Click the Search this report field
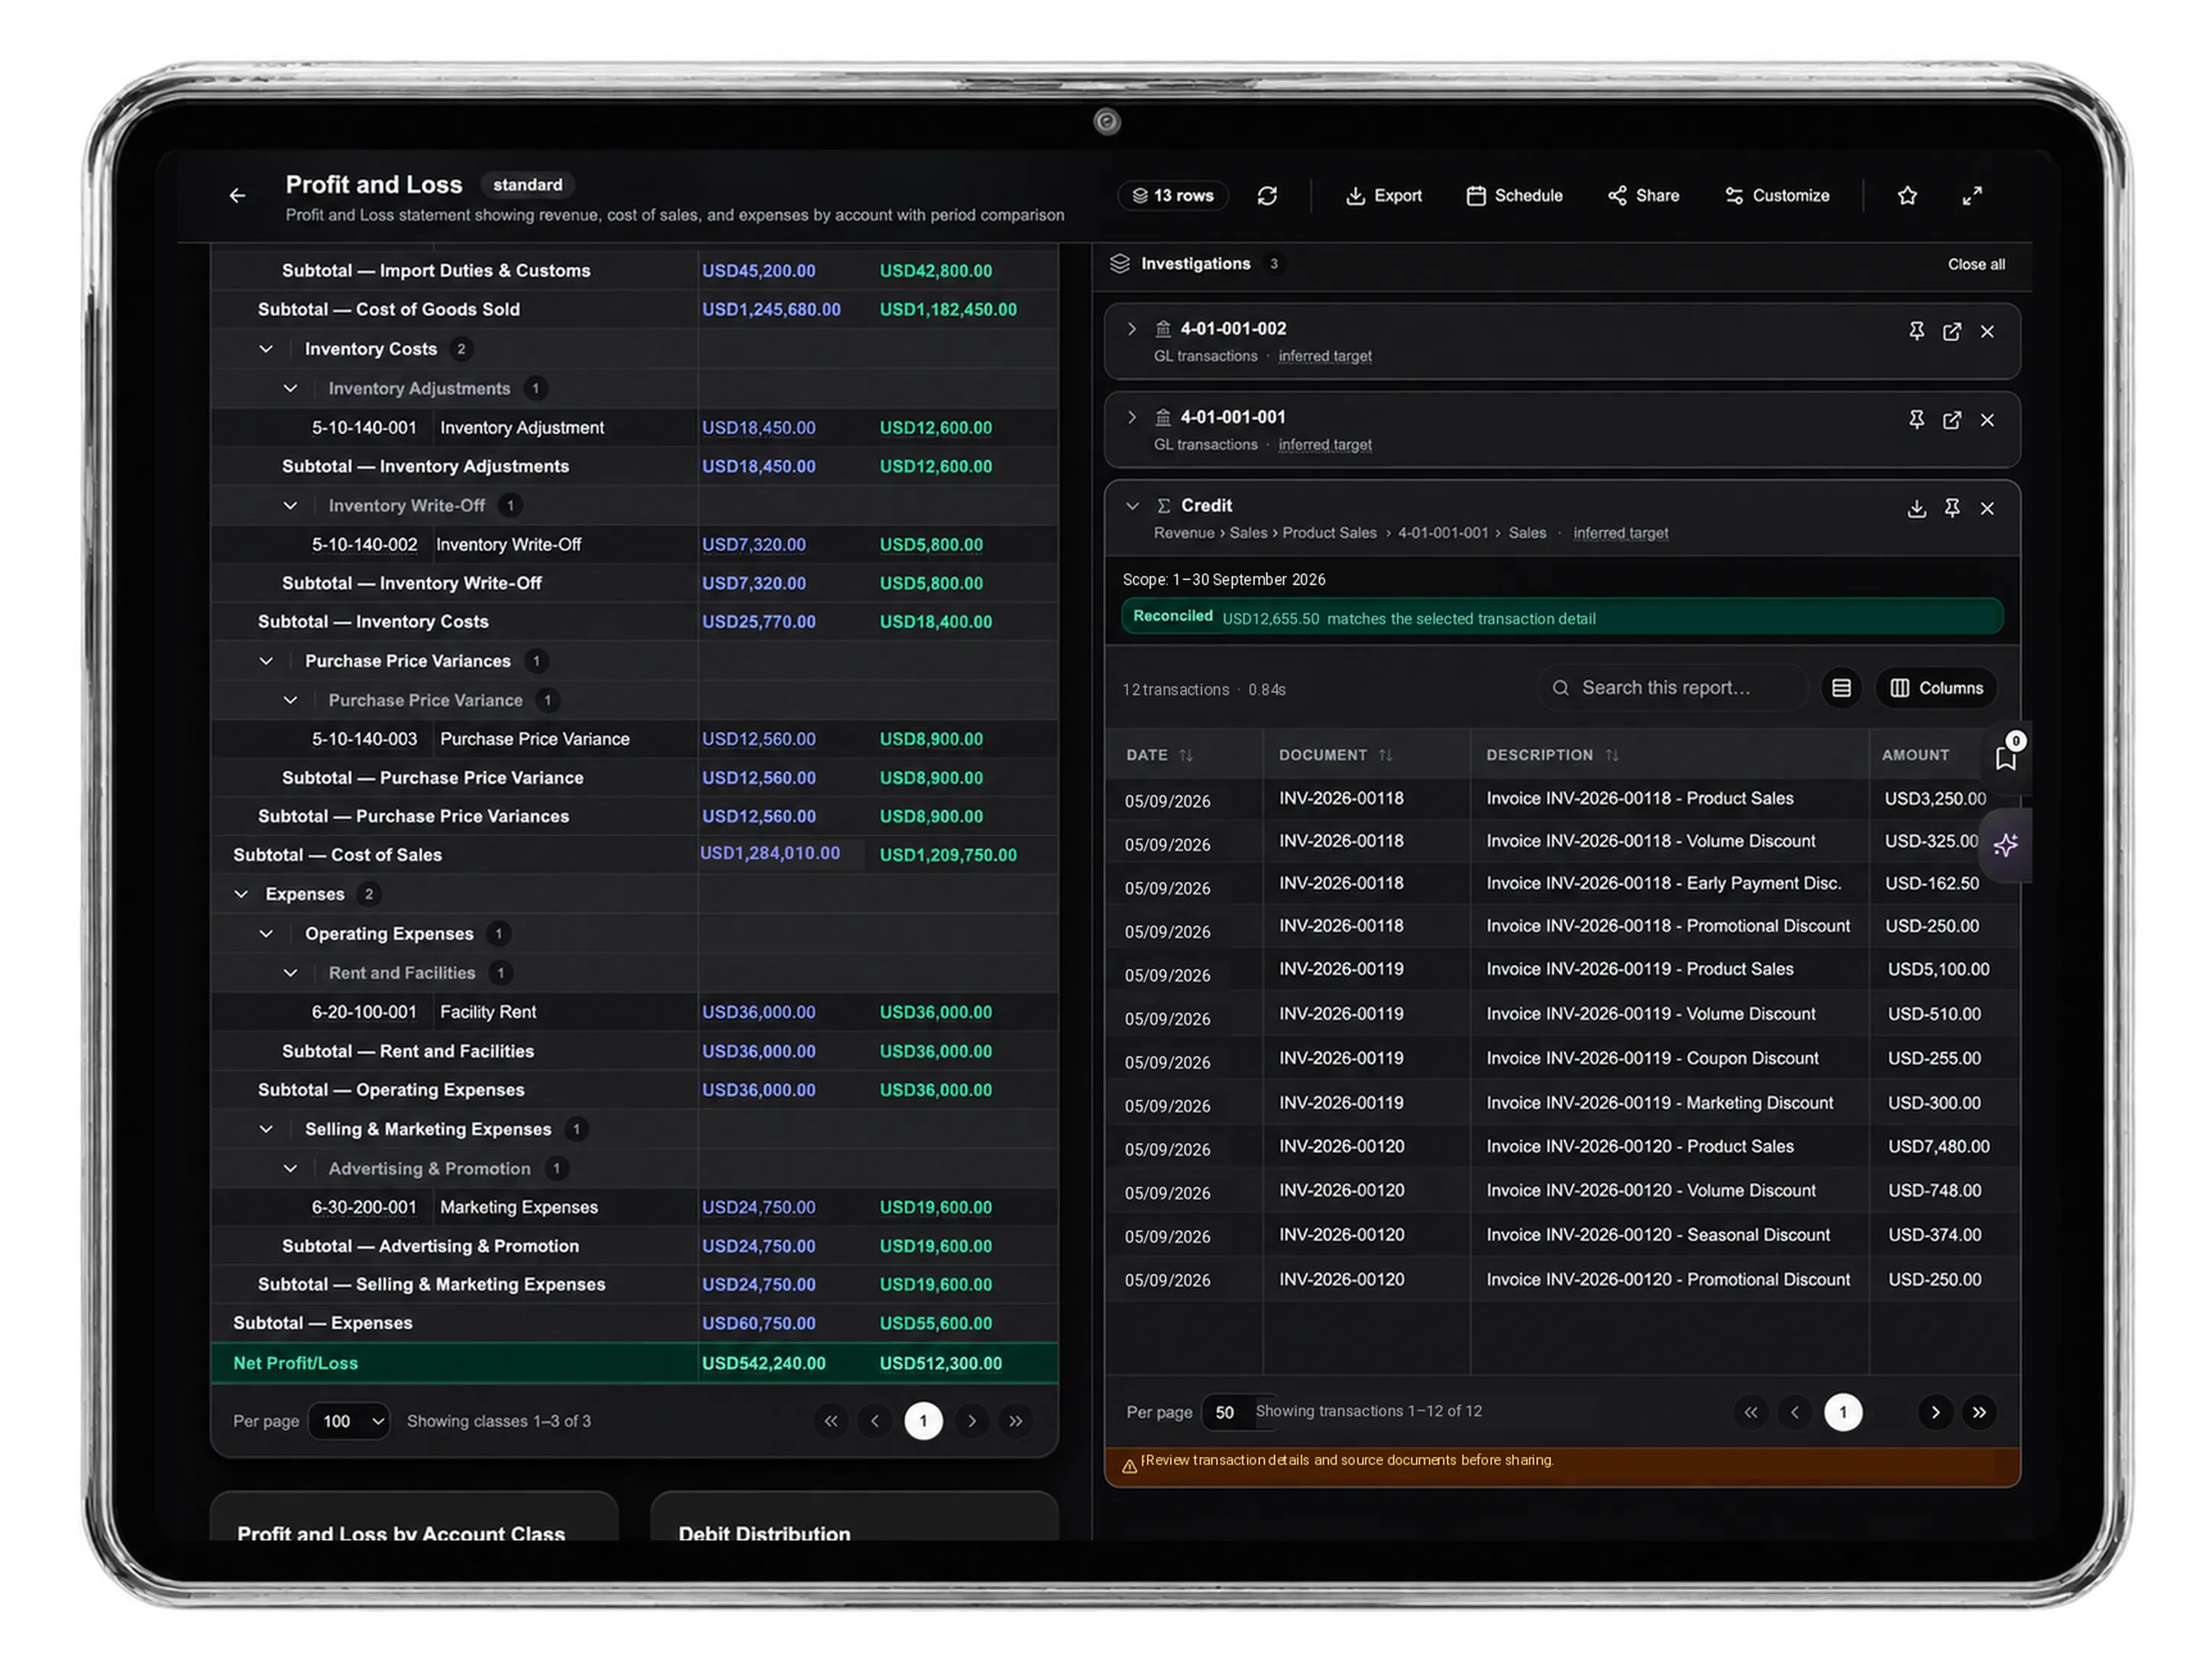This screenshot has width=2212, height=1658. [1672, 688]
